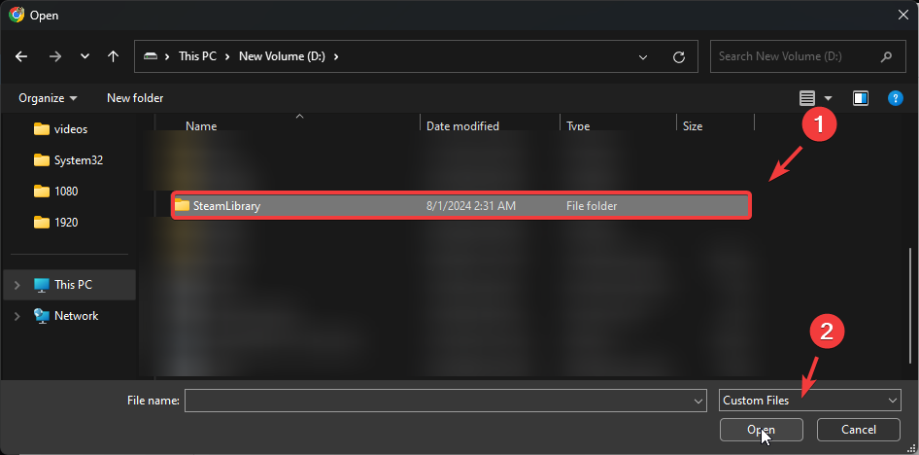
Task: Click the Search New Volume (D:) box
Action: coord(809,56)
